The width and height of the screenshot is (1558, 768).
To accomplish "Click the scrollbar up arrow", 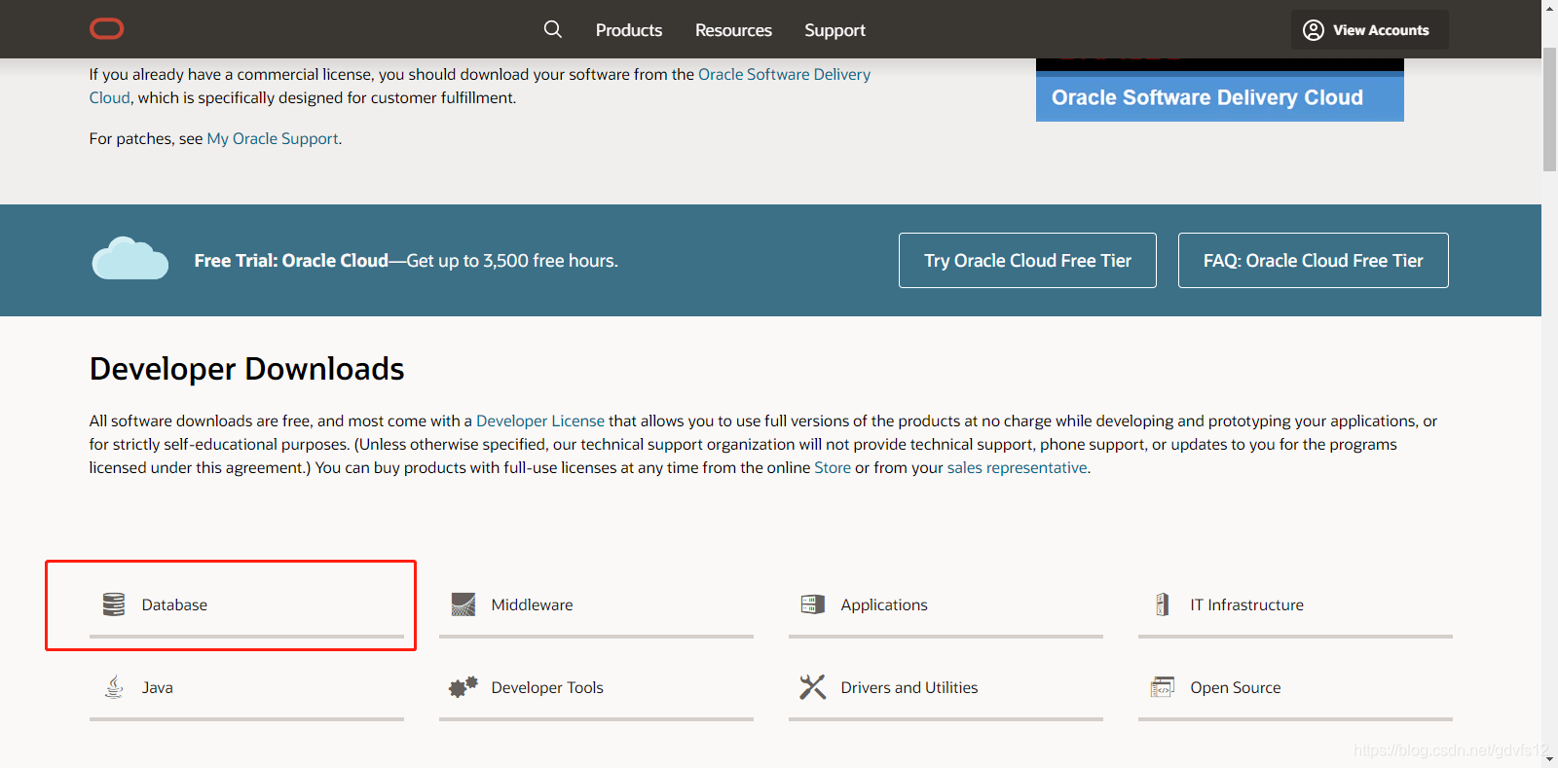I will click(1549, 8).
